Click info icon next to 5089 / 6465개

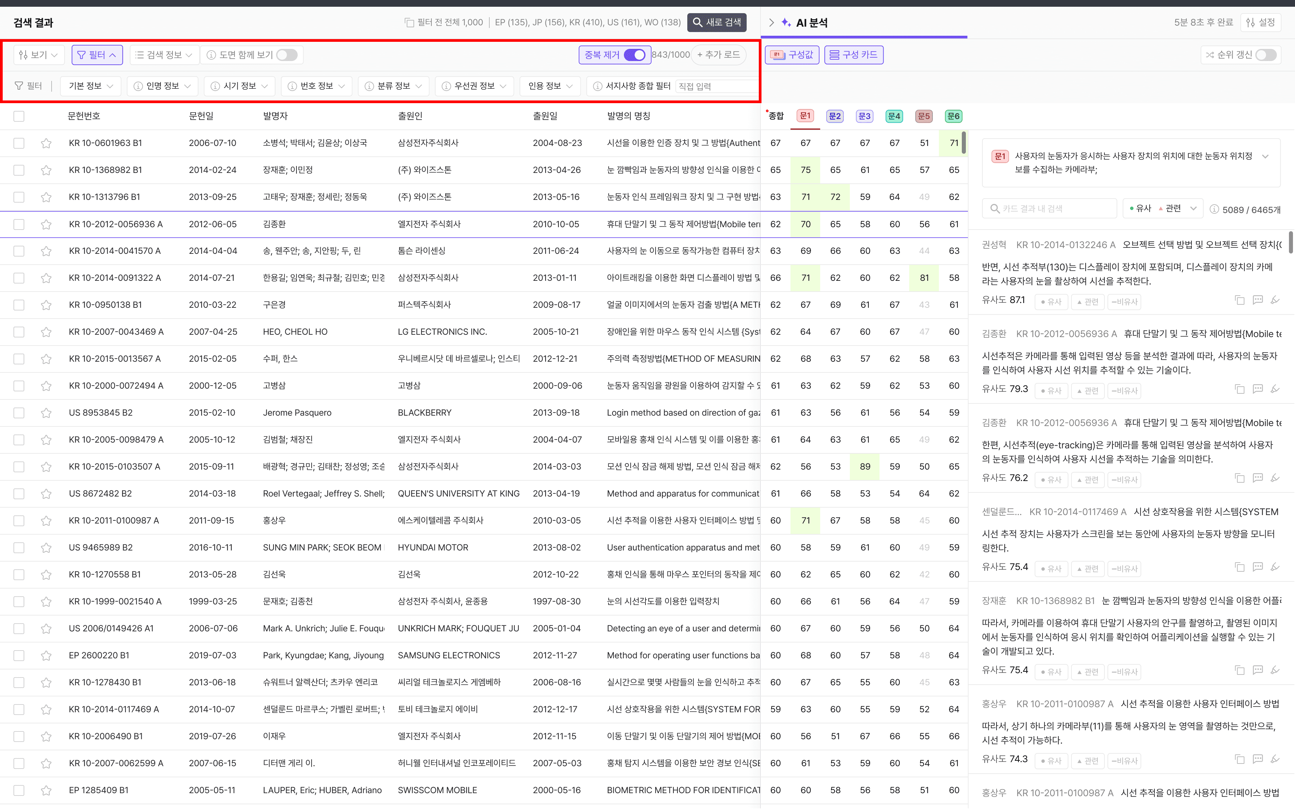1214,210
